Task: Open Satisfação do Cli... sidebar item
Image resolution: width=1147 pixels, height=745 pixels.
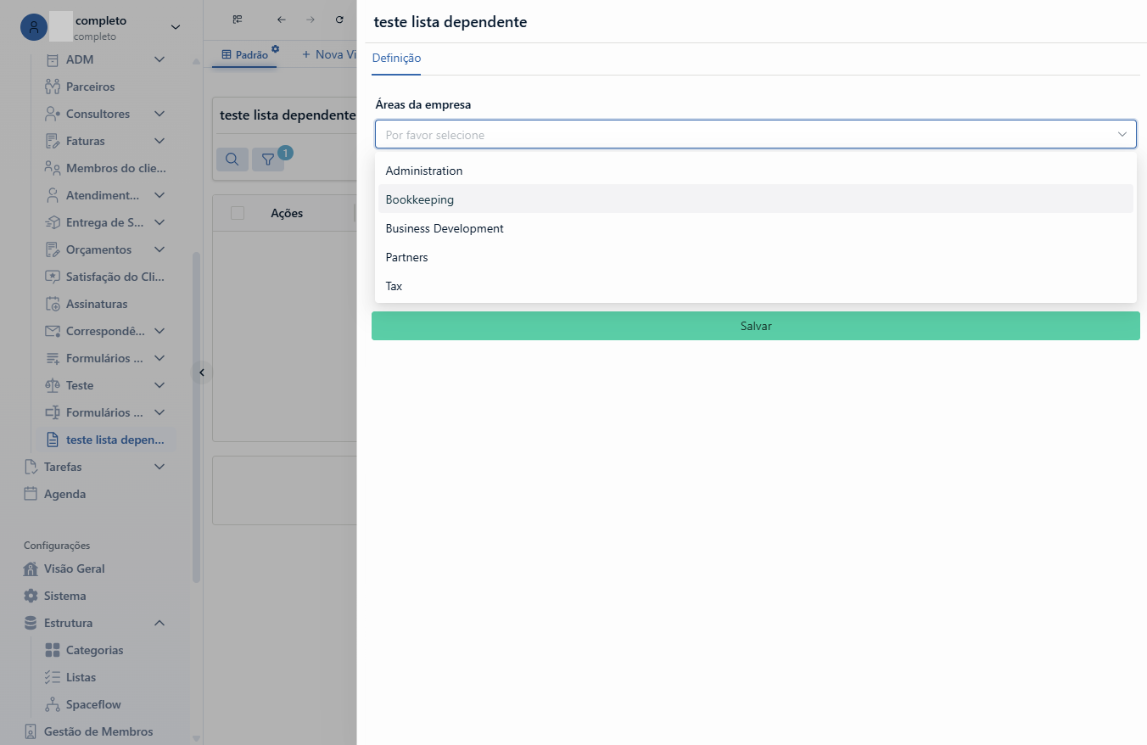Action: (x=104, y=277)
